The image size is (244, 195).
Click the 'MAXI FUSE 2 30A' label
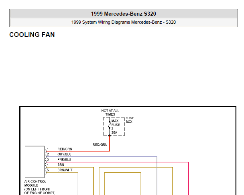point(116,126)
